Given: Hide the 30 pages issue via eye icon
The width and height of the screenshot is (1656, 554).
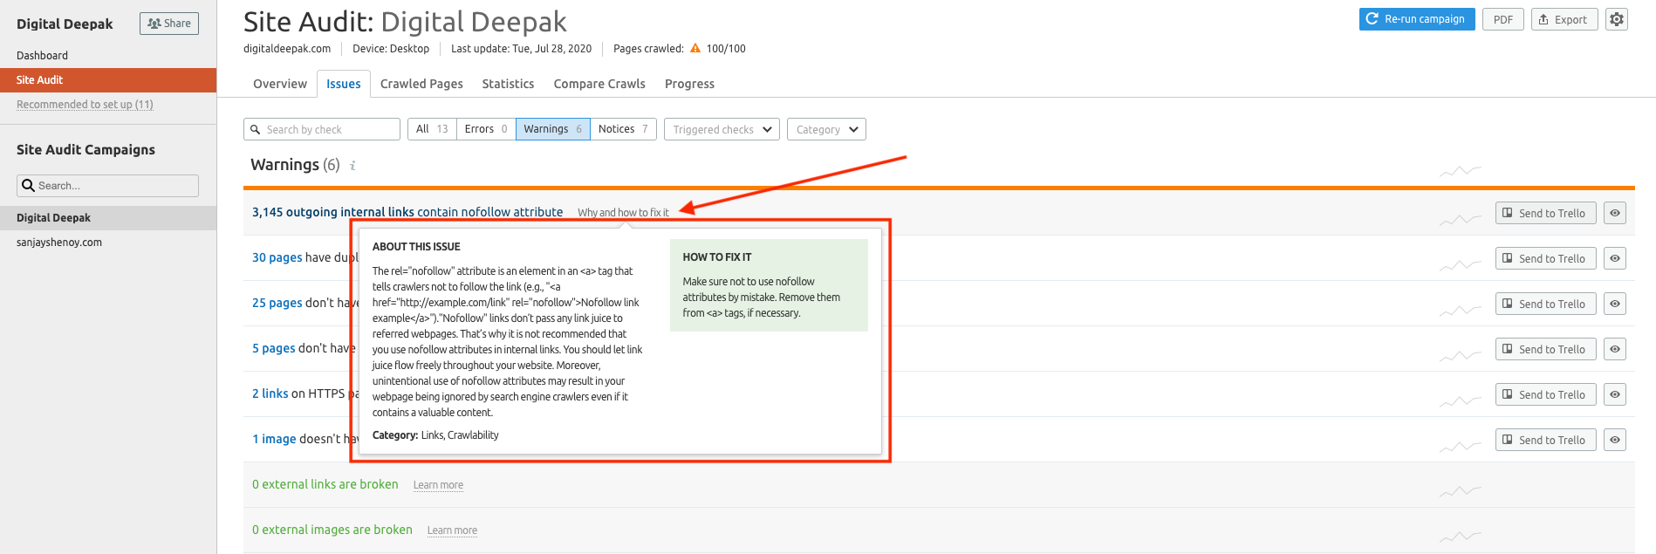Looking at the screenshot, I should tap(1615, 258).
